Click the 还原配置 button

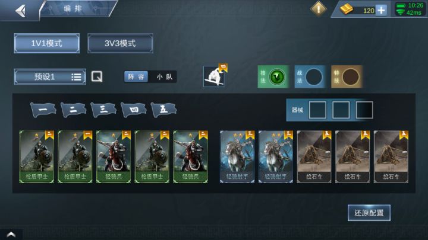369,213
